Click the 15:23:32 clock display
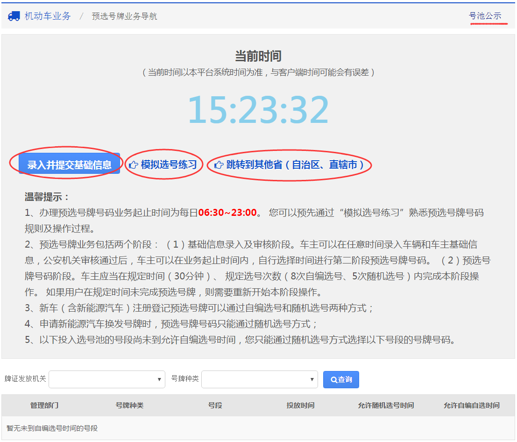517x442 pixels. [x=258, y=109]
